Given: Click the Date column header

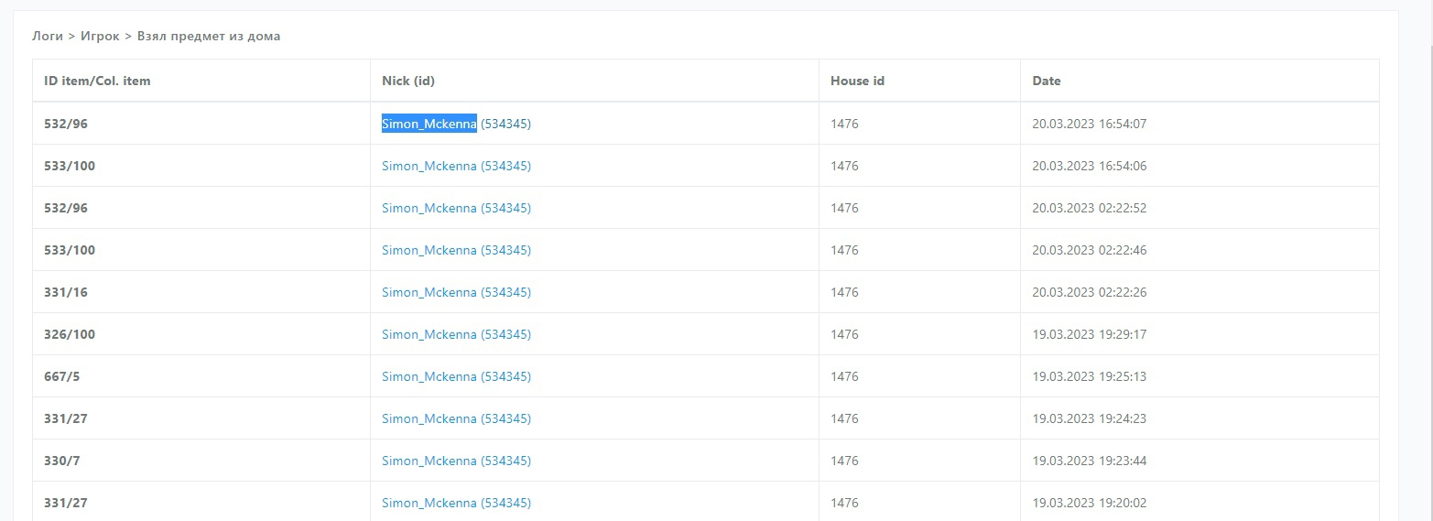Looking at the screenshot, I should (x=1046, y=81).
